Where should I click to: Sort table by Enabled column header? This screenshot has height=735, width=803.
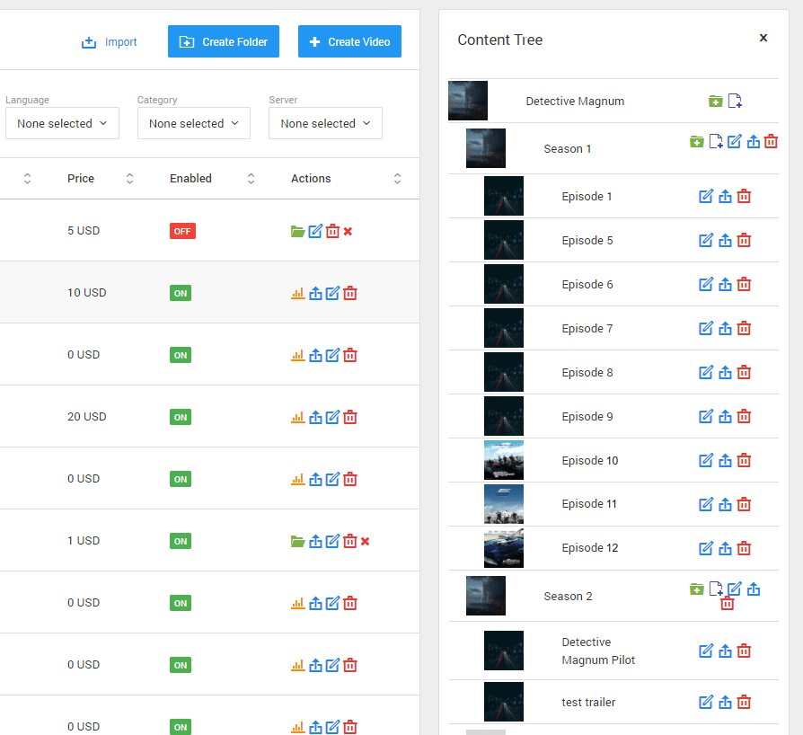[190, 179]
